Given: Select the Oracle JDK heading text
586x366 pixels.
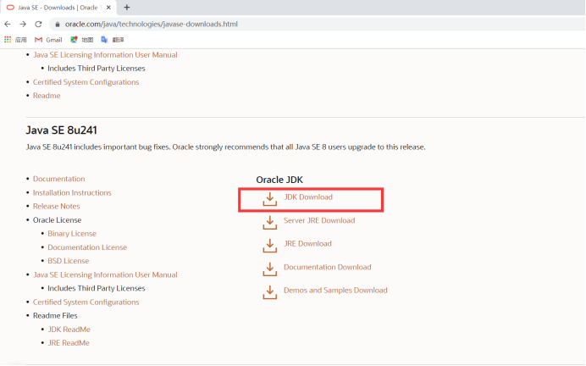Looking at the screenshot, I should (279, 180).
